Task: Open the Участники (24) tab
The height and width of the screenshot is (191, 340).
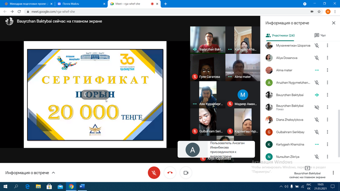Action: click(x=280, y=35)
